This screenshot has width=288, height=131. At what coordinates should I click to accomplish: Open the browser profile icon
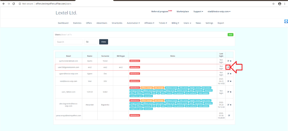click(280, 4)
